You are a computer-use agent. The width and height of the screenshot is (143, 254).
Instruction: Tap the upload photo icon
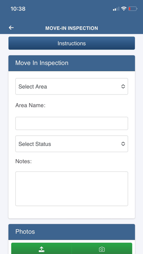point(42,249)
